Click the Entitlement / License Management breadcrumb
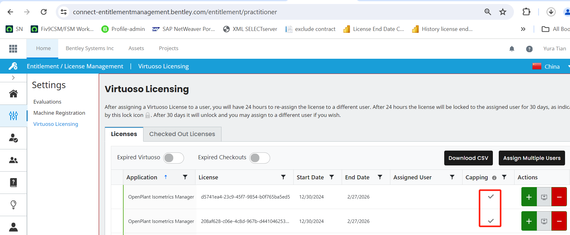This screenshot has width=570, height=235. pos(75,66)
